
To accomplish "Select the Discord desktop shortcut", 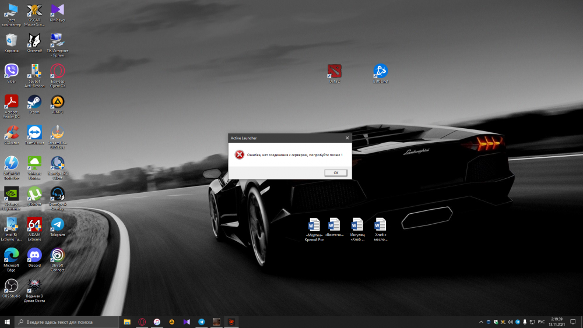I will coord(34,255).
